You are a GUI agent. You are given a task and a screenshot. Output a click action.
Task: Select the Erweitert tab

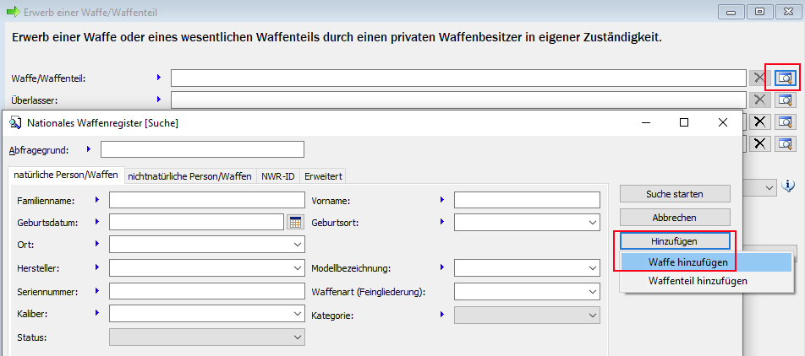tap(322, 175)
